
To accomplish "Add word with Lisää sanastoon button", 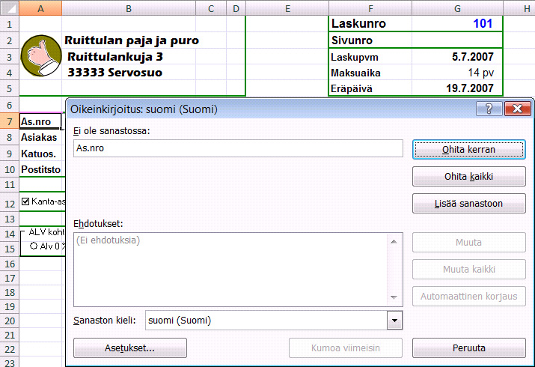I will pos(469,204).
